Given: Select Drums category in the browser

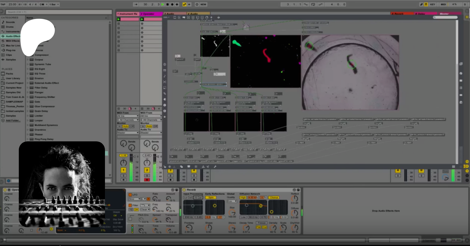Looking at the screenshot, I should click(10, 27).
